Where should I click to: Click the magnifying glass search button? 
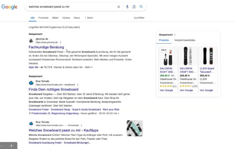(x=141, y=6)
